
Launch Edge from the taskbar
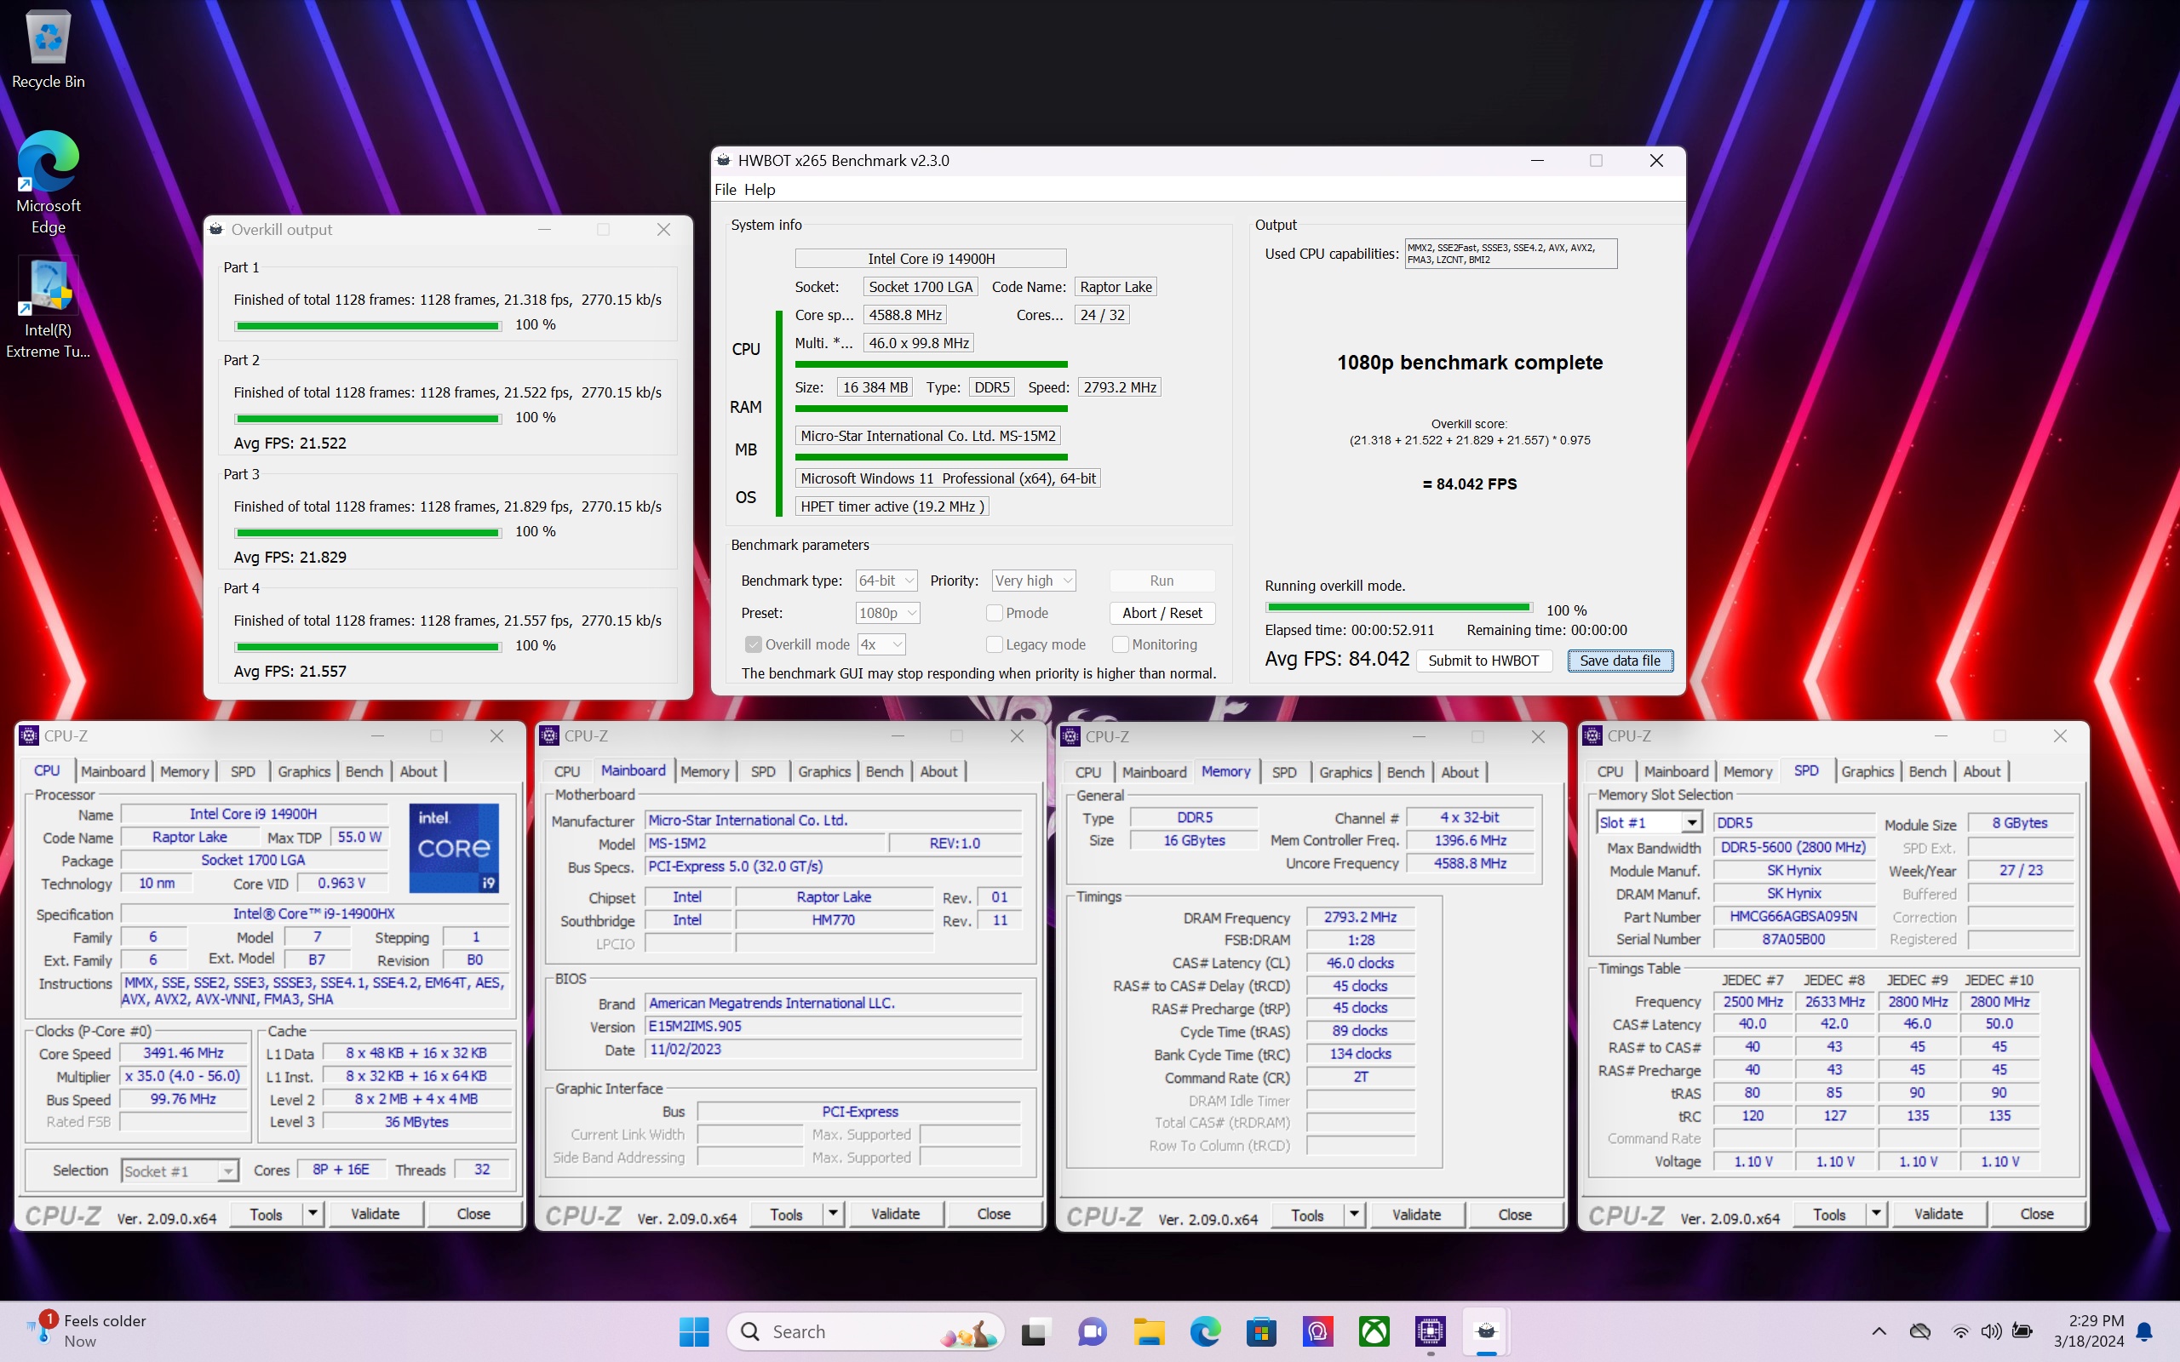[1205, 1331]
